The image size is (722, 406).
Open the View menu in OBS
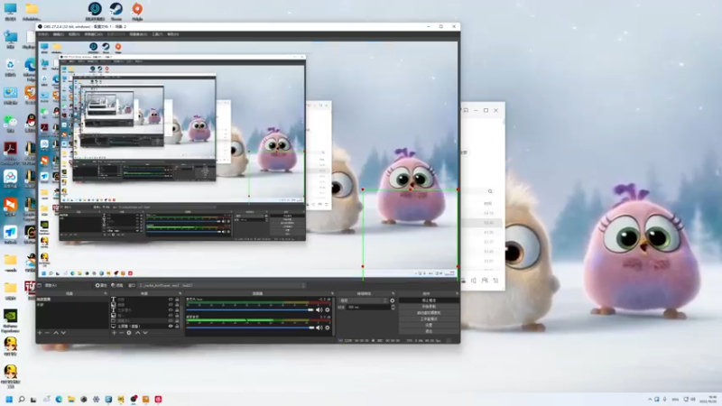tap(74, 34)
